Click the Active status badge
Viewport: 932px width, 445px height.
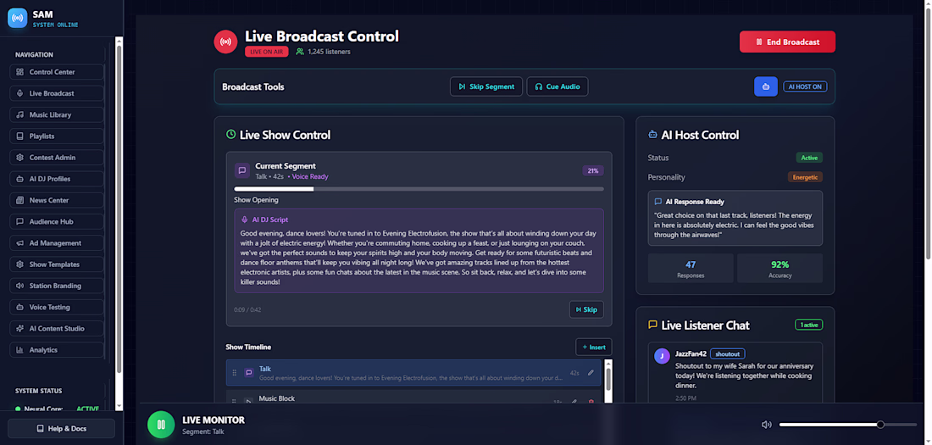(x=809, y=158)
